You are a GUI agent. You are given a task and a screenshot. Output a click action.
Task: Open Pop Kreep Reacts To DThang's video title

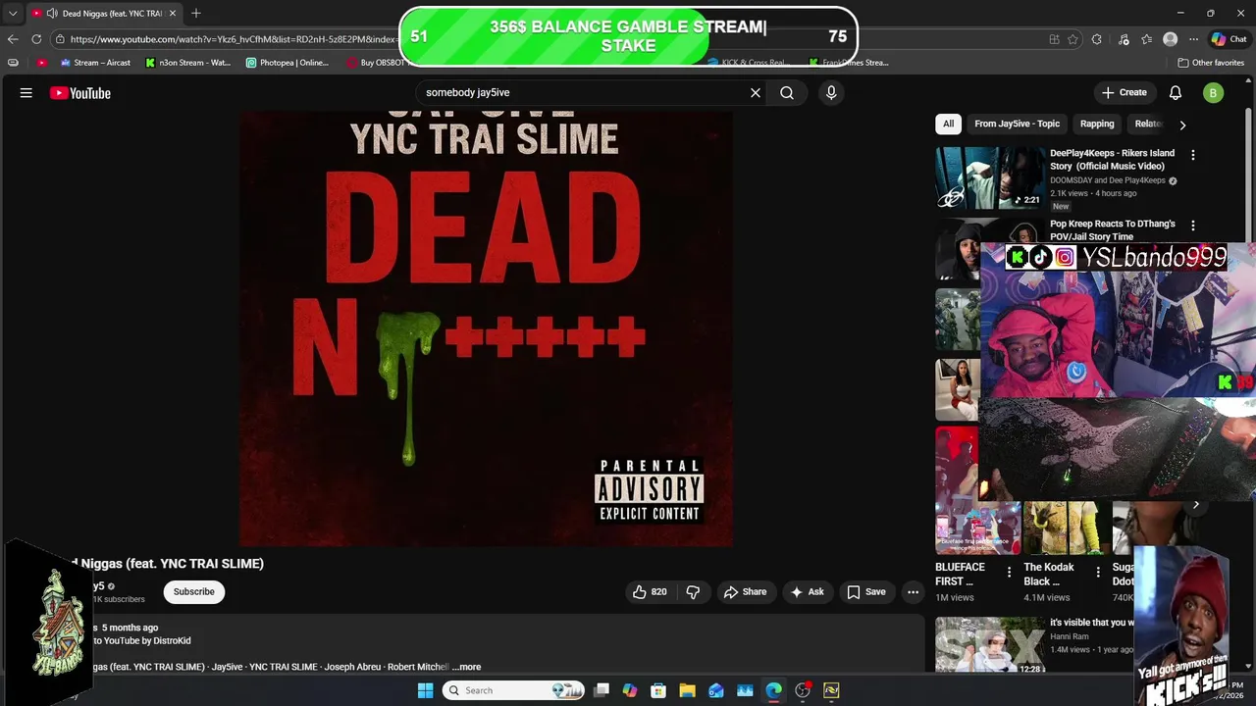pyautogui.click(x=1113, y=229)
